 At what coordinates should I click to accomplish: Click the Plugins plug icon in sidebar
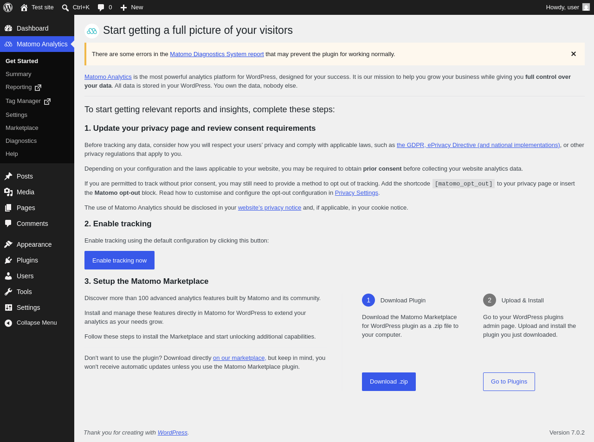tap(8, 260)
